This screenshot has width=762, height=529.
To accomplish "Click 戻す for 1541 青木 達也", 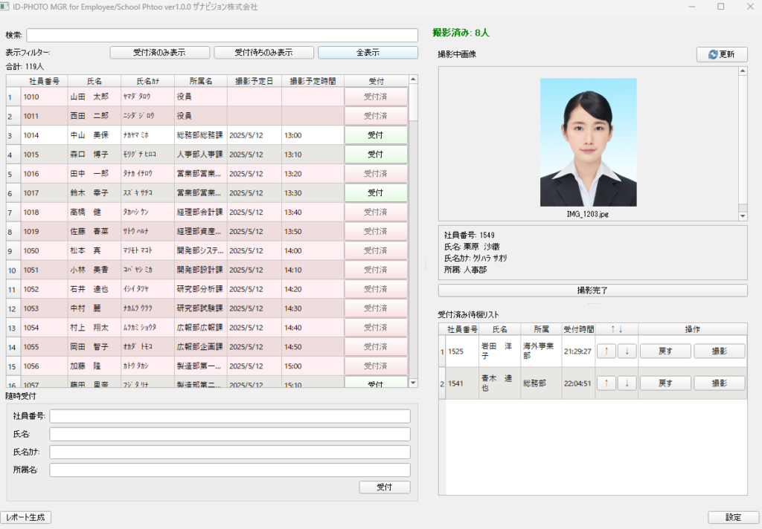I will coord(665,383).
